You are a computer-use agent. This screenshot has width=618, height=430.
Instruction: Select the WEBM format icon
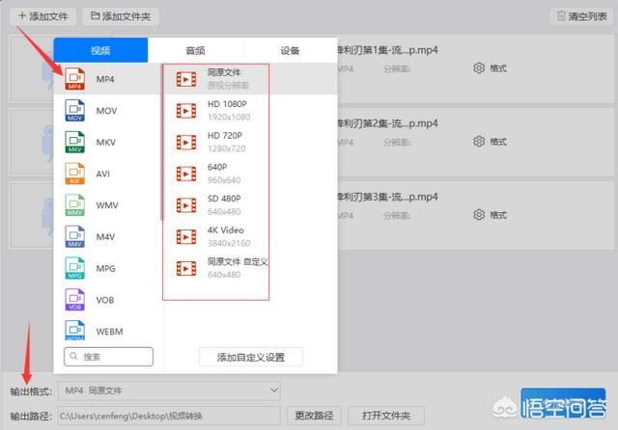point(75,331)
